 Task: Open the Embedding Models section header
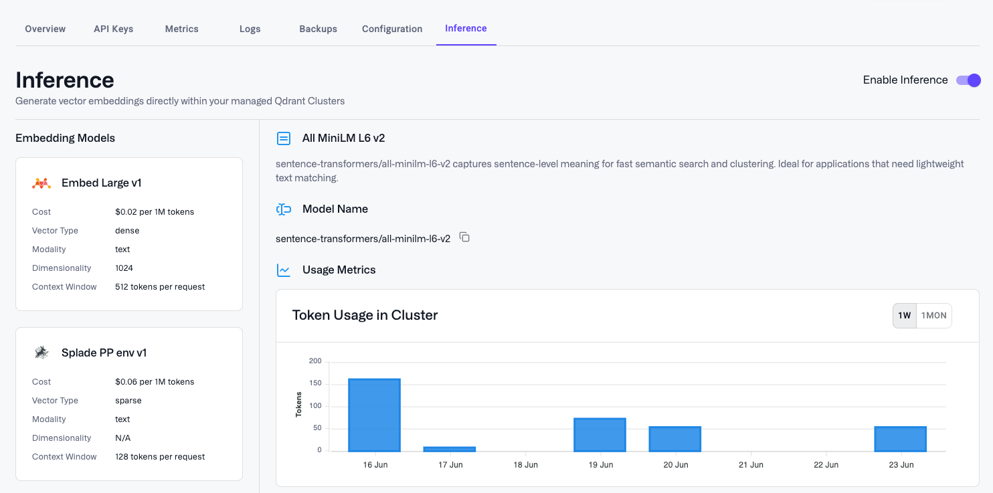point(65,138)
